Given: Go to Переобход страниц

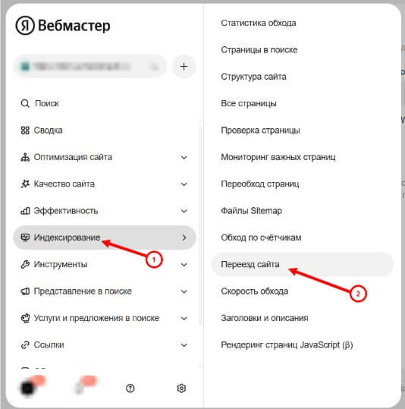Looking at the screenshot, I should [259, 184].
